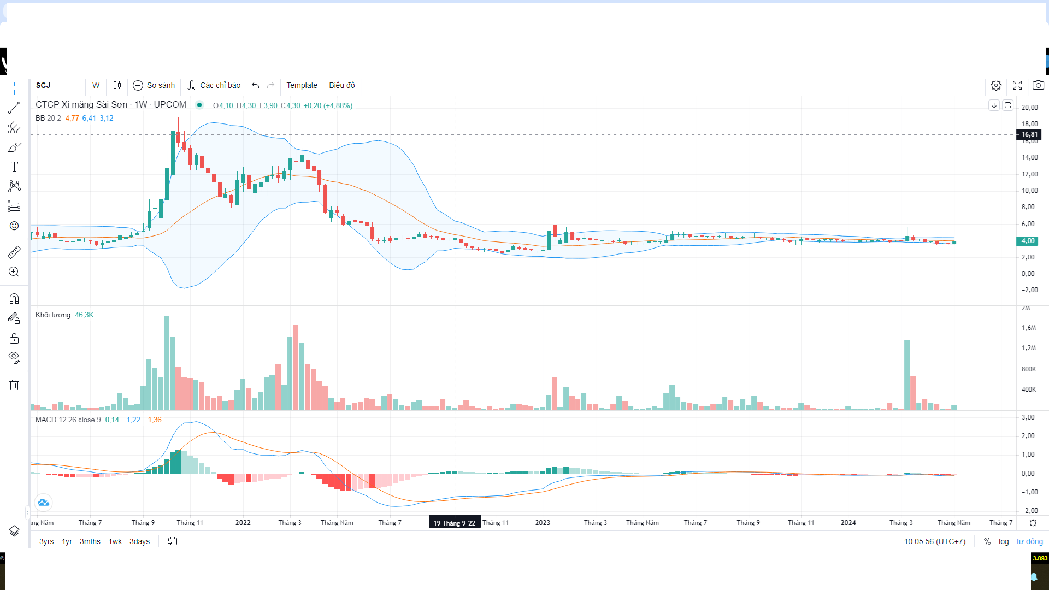The width and height of the screenshot is (1049, 590).
Task: Open the go-to-date calendar icon
Action: point(172,541)
